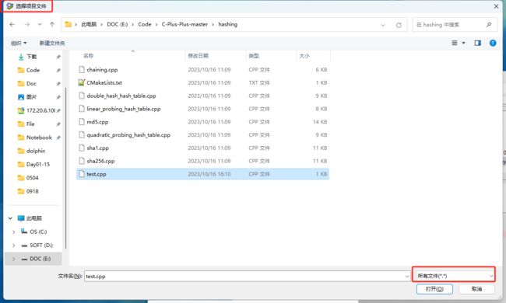This screenshot has height=303, width=506.
Task: Click the Cancel button
Action: (476, 289)
